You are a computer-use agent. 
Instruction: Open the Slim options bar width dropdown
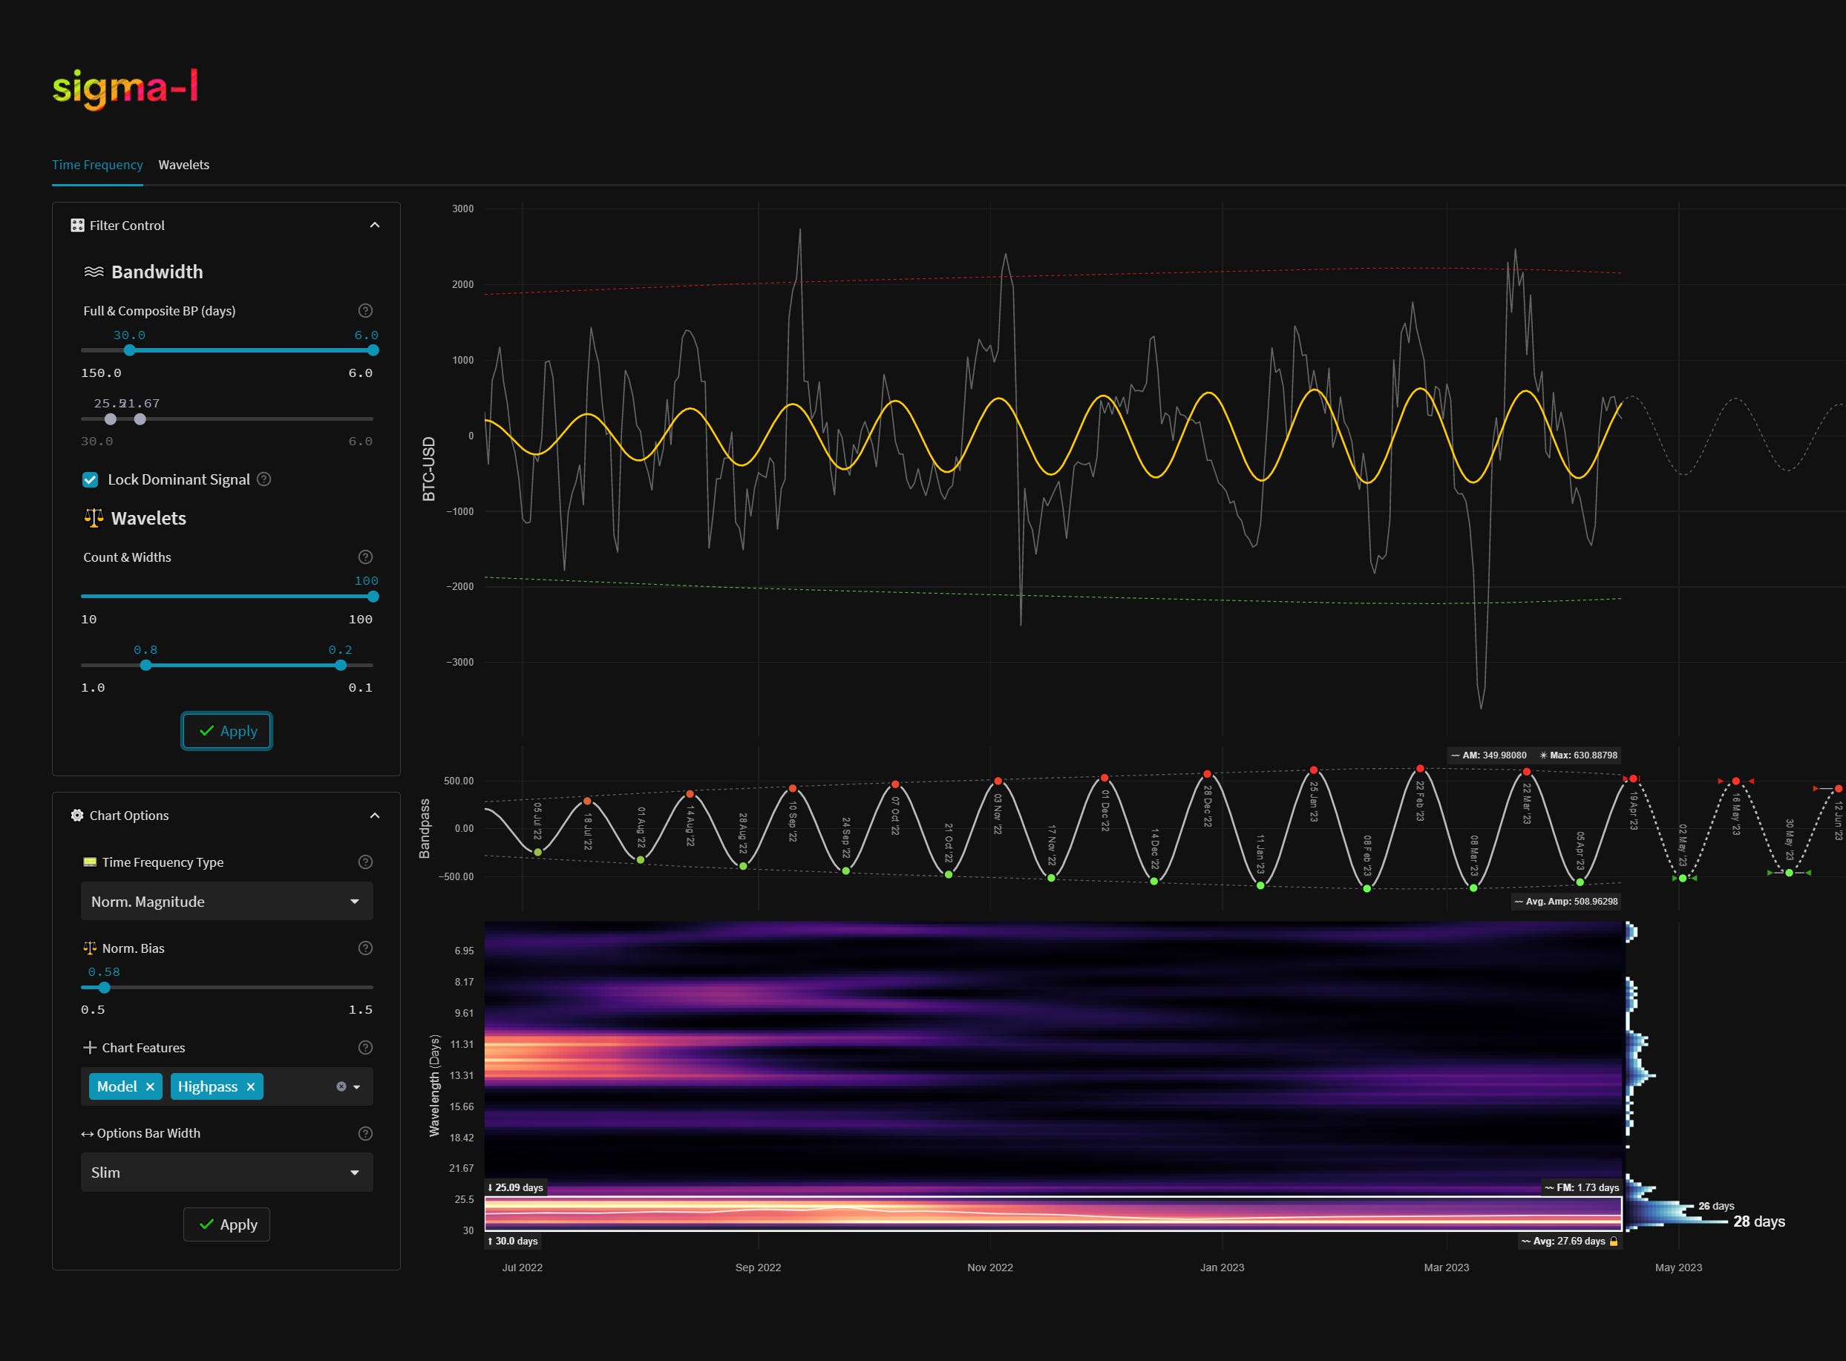[x=226, y=1173]
